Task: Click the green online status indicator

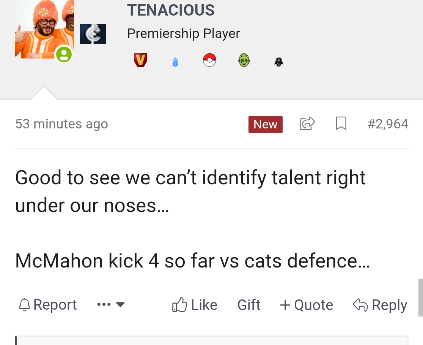Action: coord(64,55)
